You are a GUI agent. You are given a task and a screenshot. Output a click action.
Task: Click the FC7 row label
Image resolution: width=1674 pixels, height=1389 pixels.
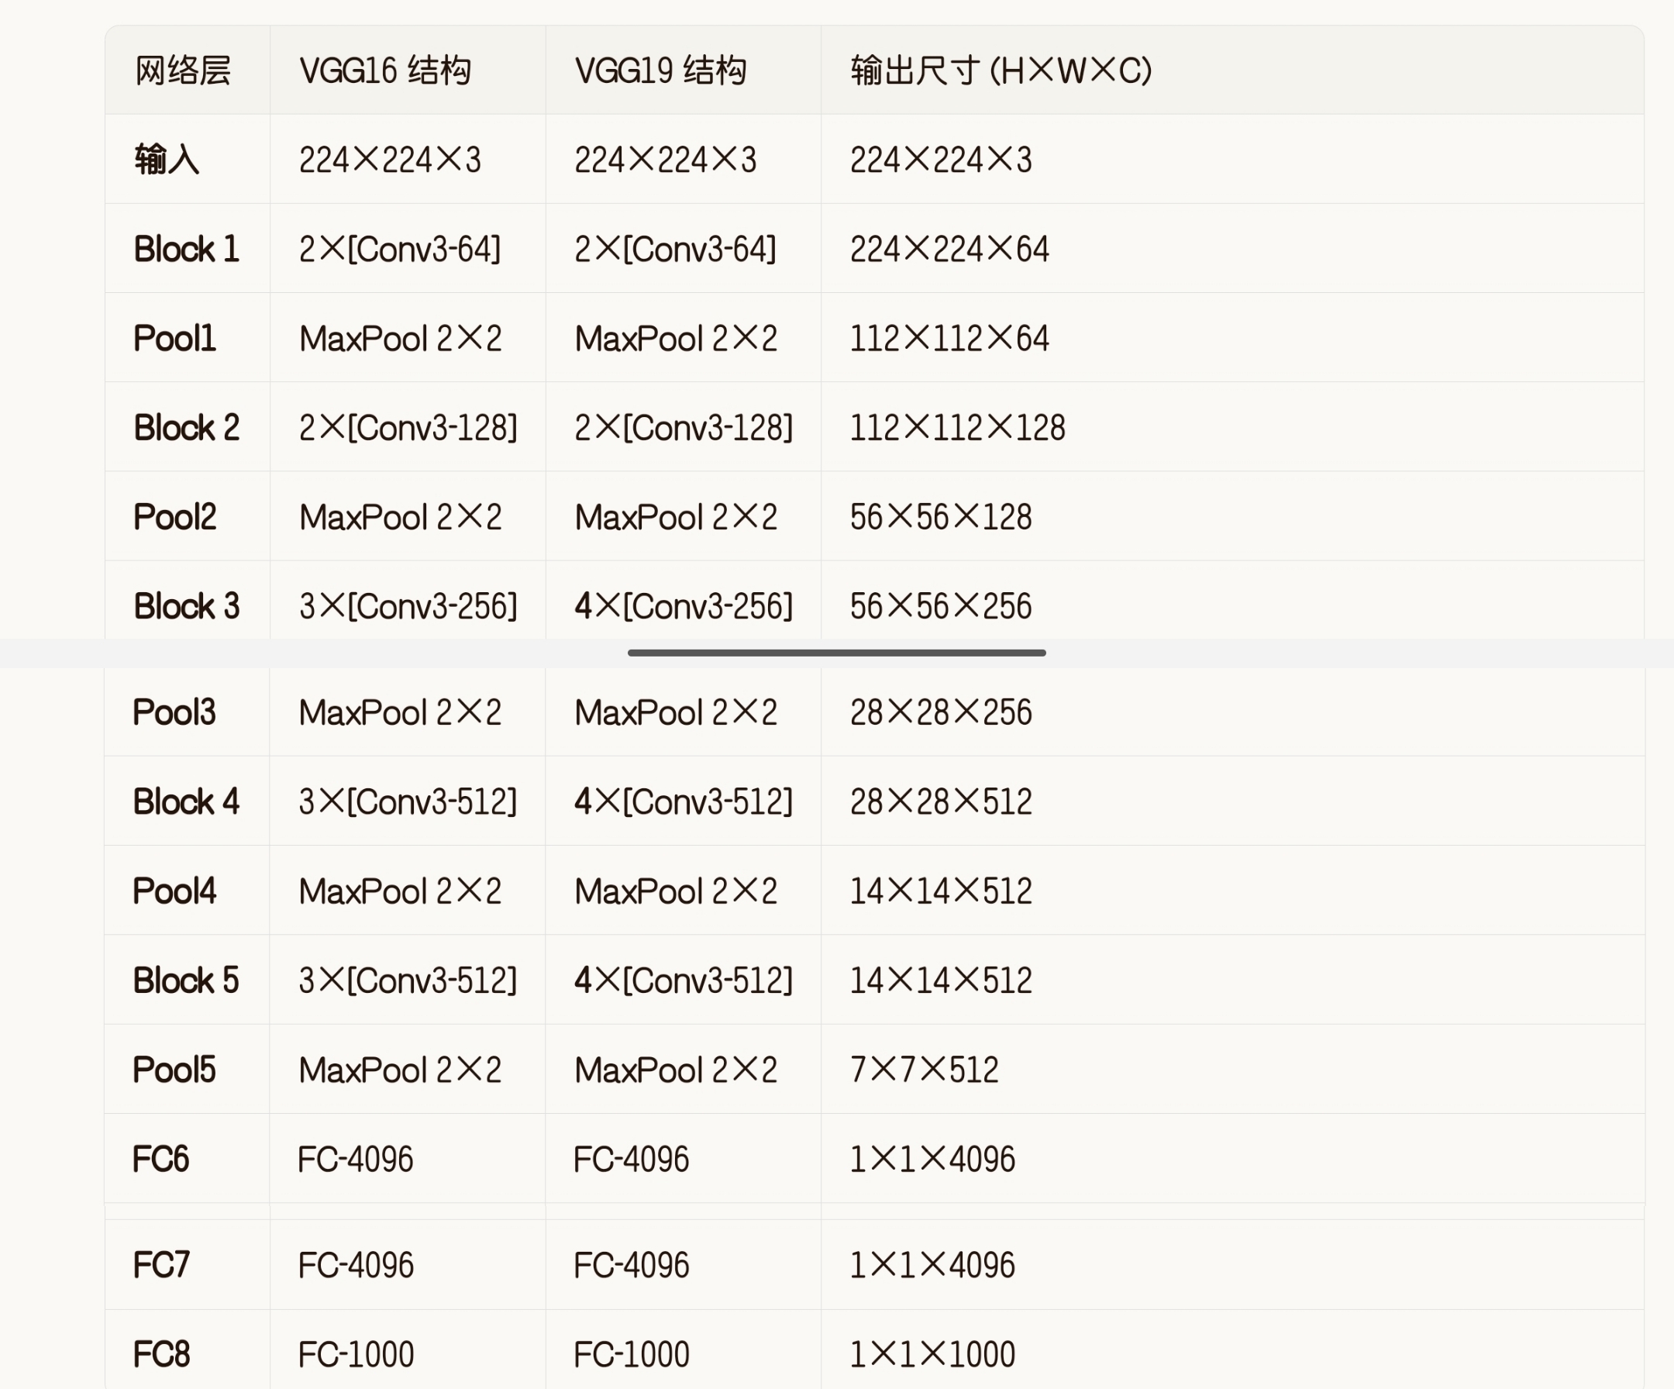(160, 1265)
